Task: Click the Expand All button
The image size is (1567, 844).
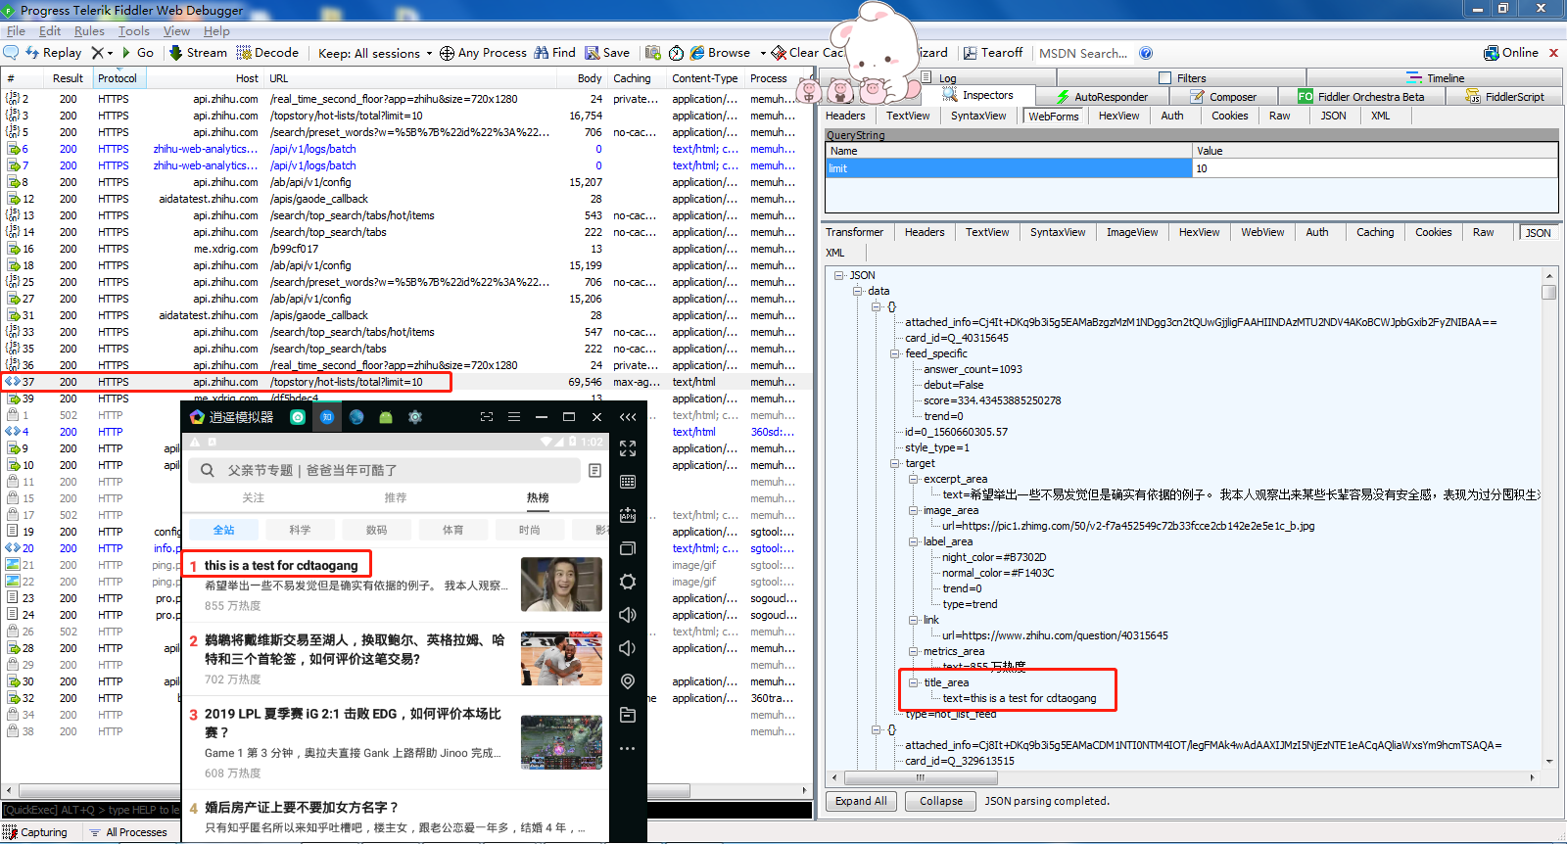Action: pos(861,801)
